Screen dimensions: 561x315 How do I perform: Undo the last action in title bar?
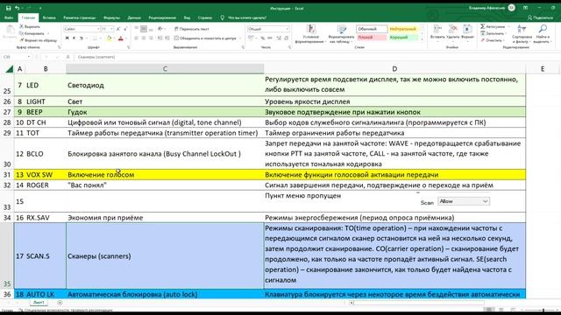pyautogui.click(x=17, y=8)
